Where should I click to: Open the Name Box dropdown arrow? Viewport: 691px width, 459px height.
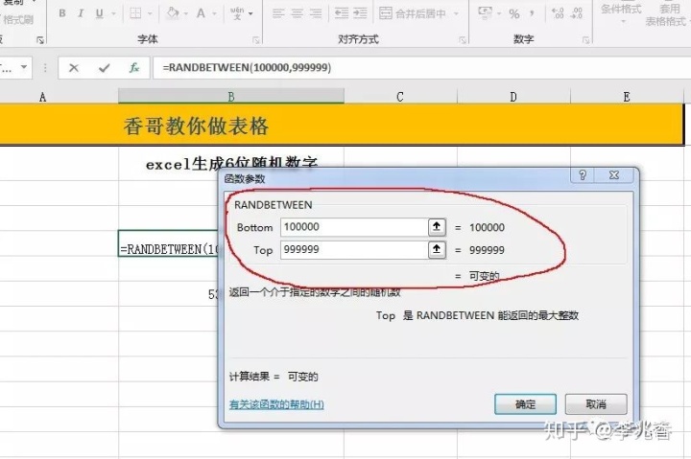pos(24,67)
